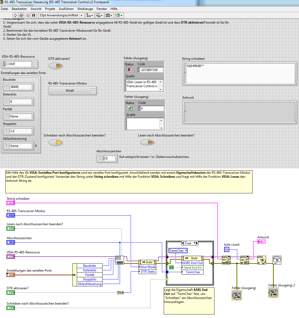Click the DTR State property
The width and height of the screenshot is (299, 318).
(147, 272)
